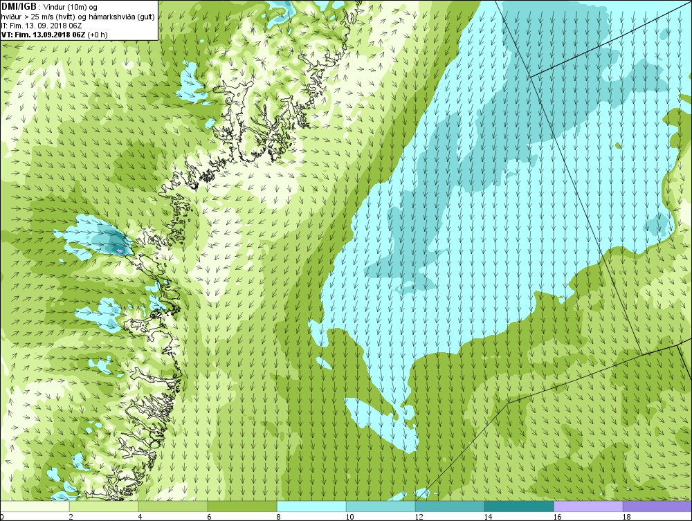Click the 'DMI/IGB' title text
The height and width of the screenshot is (521, 692).
[x=19, y=7]
